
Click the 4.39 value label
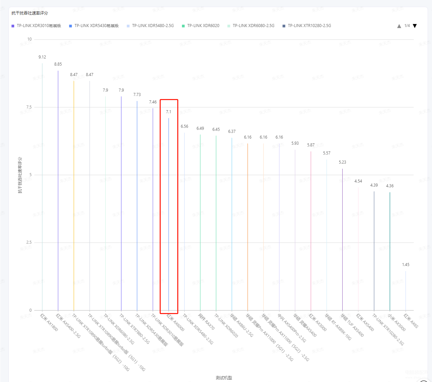[374, 185]
